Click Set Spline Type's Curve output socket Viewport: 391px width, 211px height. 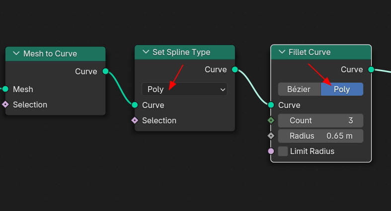pos(235,69)
